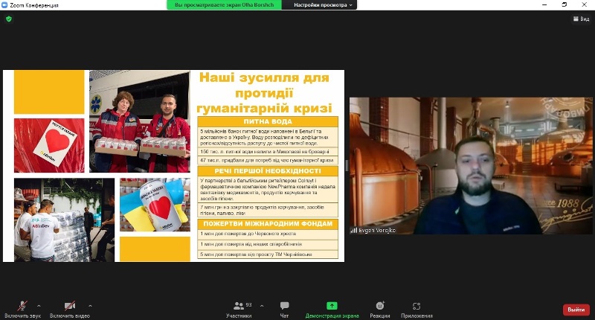Open Настройки просмотра view options dropdown
The height and width of the screenshot is (320, 595).
[324, 4]
